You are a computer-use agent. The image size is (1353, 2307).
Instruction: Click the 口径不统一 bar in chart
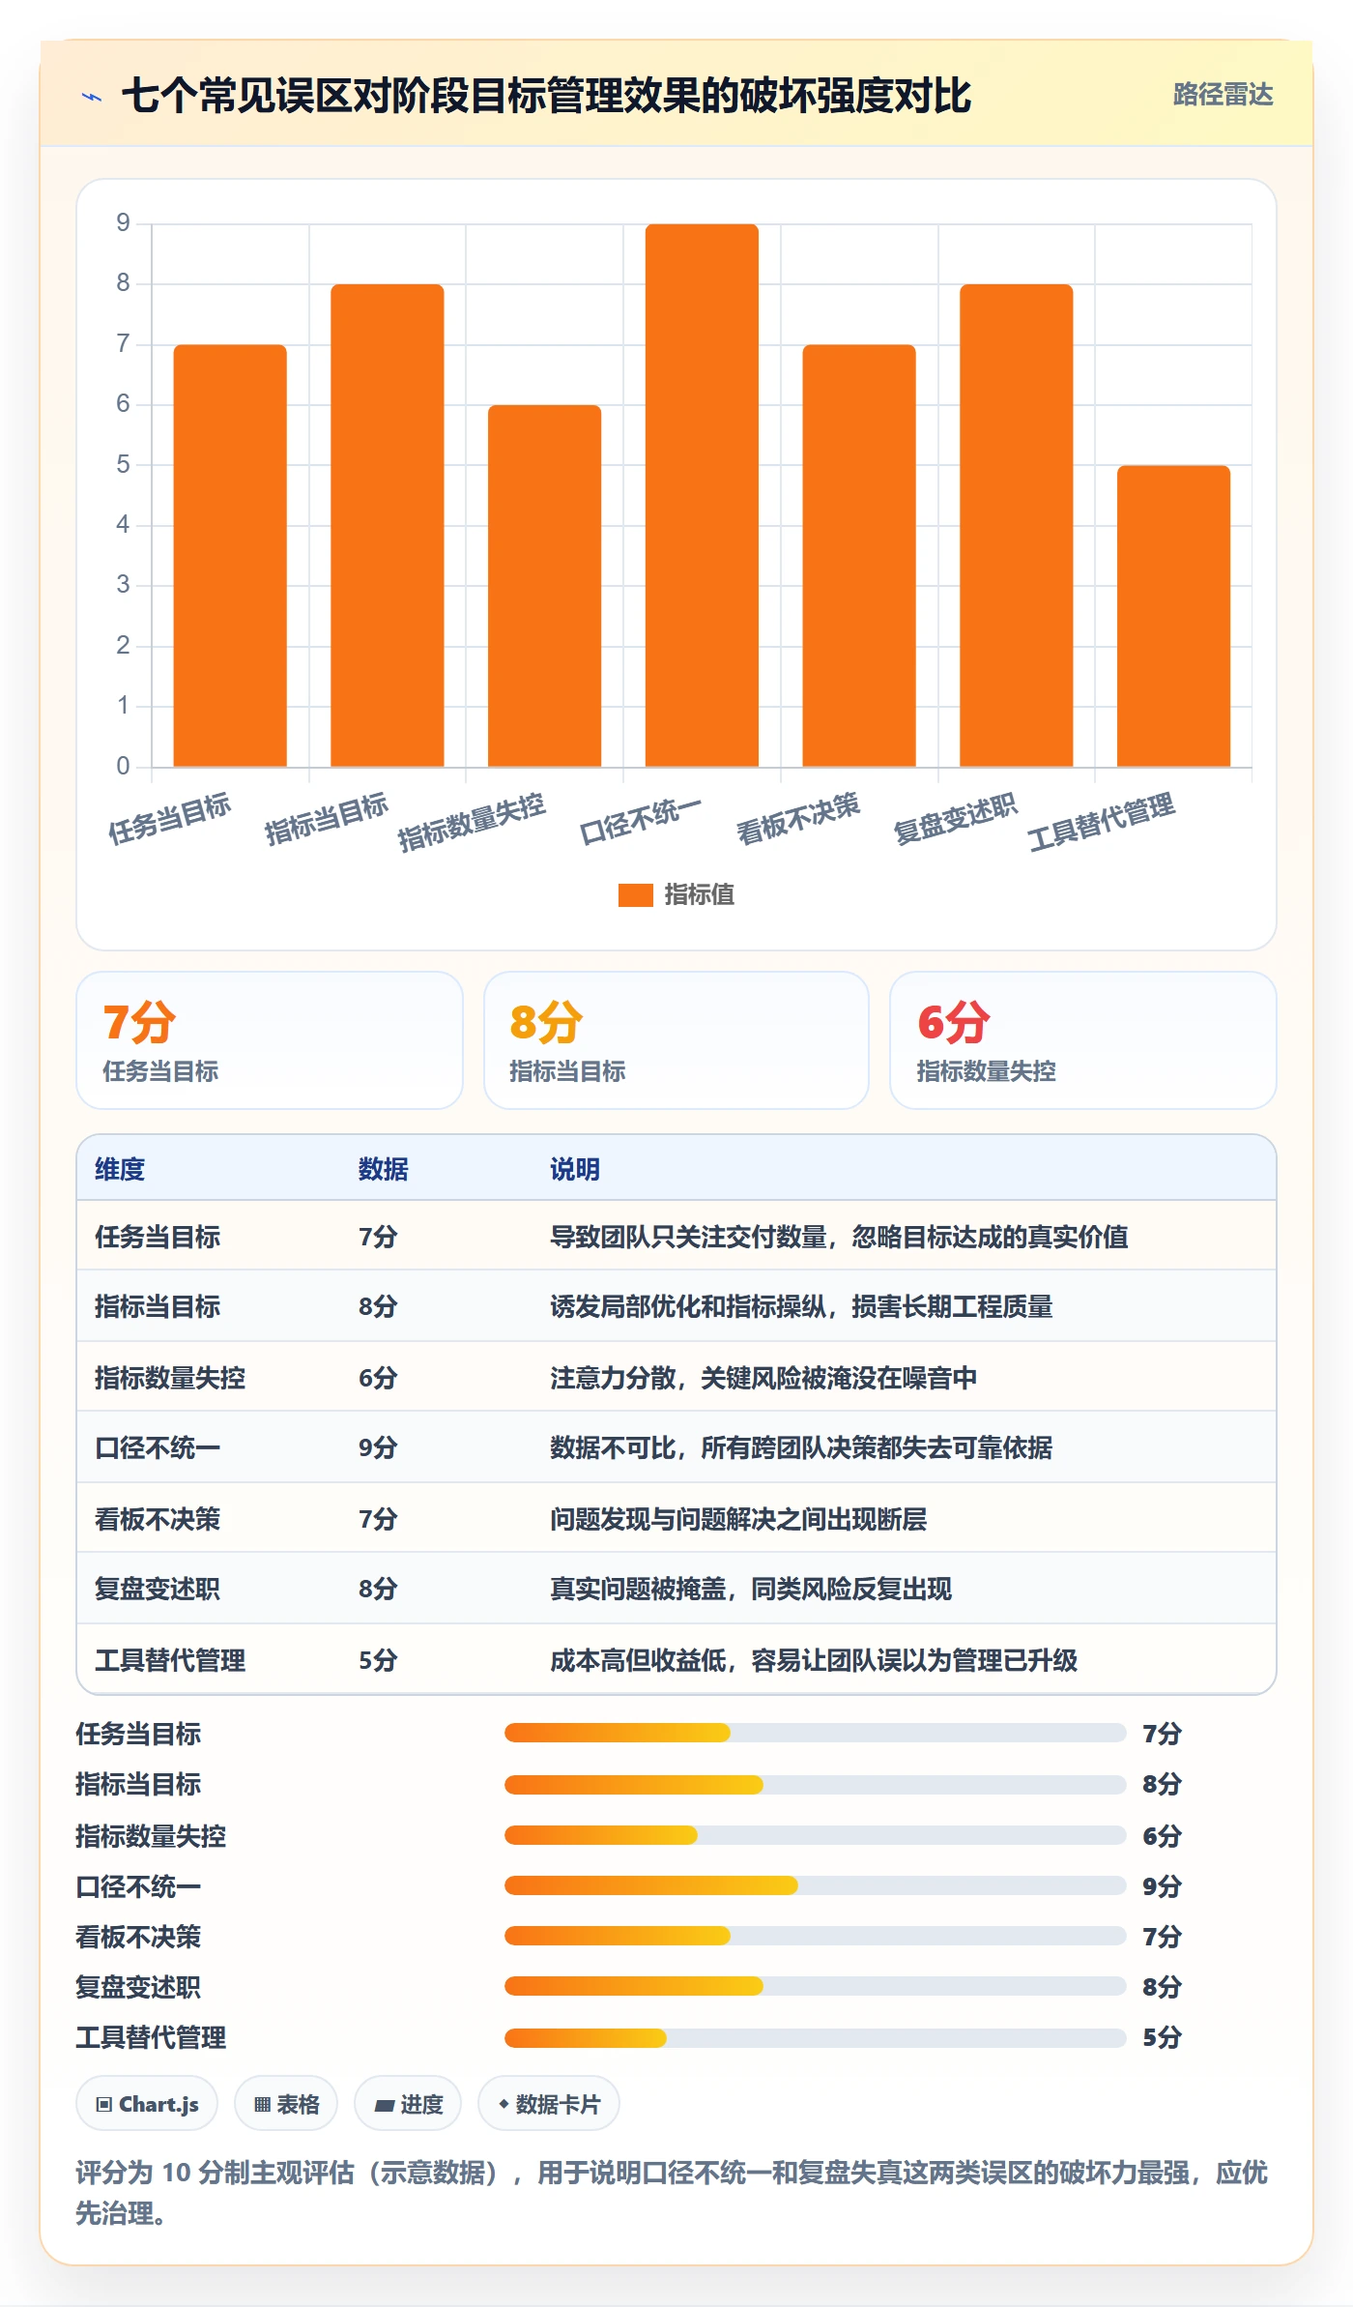(x=702, y=495)
